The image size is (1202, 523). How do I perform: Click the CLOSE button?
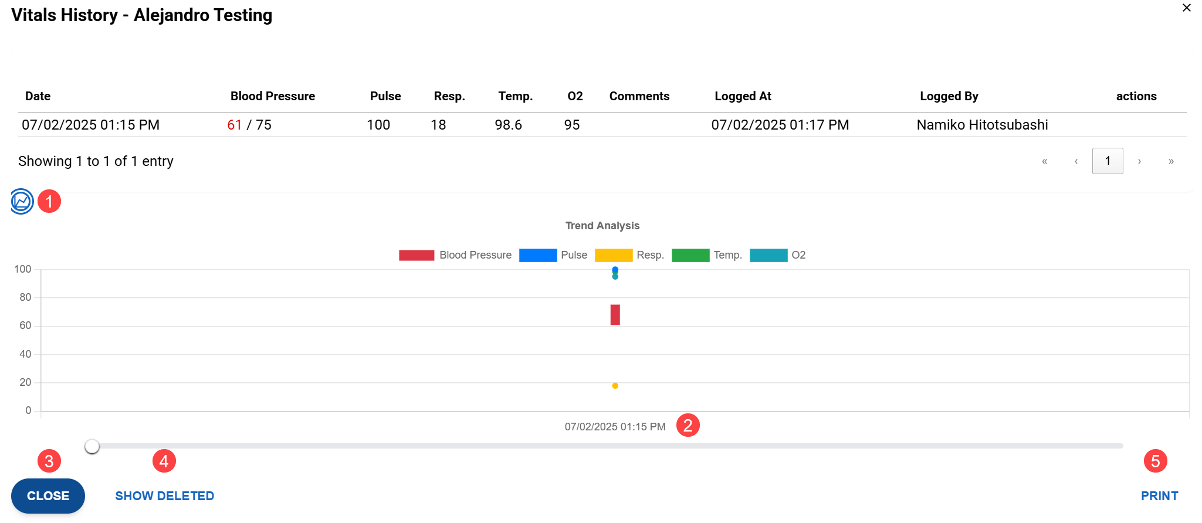pos(48,496)
